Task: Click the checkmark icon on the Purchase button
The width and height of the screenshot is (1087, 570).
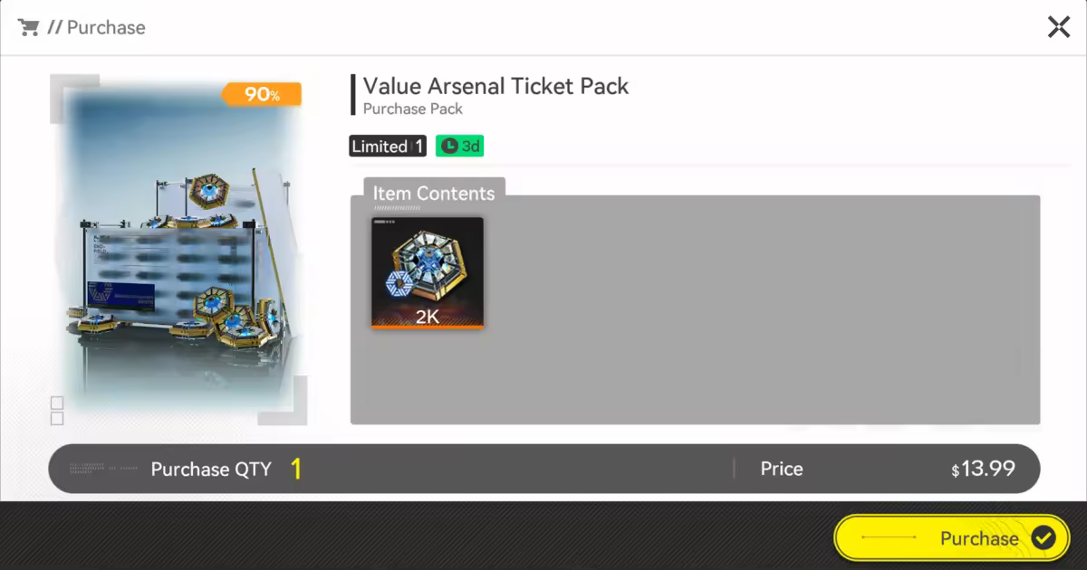Action: tap(1044, 538)
